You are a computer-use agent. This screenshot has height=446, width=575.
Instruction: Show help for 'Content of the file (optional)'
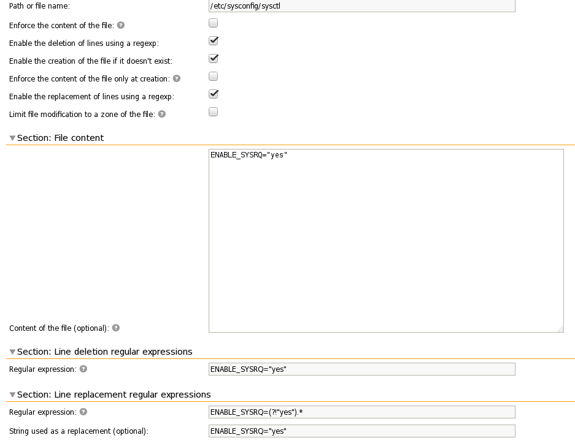(x=116, y=328)
